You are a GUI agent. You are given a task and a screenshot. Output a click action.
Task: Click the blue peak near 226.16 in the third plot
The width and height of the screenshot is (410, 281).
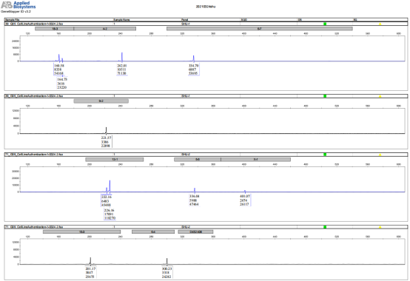click(x=110, y=186)
